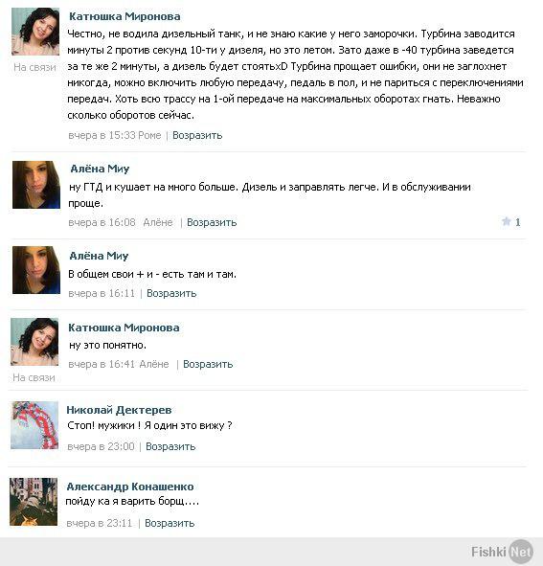The image size is (543, 566).
Task: Reply via Возразить on 15:33 comment
Action: pos(197,135)
